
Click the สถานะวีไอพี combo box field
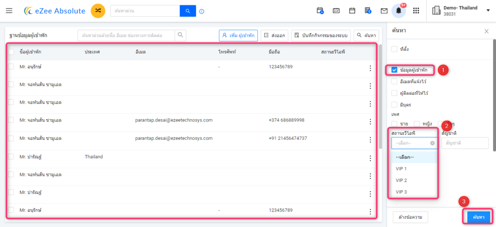point(415,143)
